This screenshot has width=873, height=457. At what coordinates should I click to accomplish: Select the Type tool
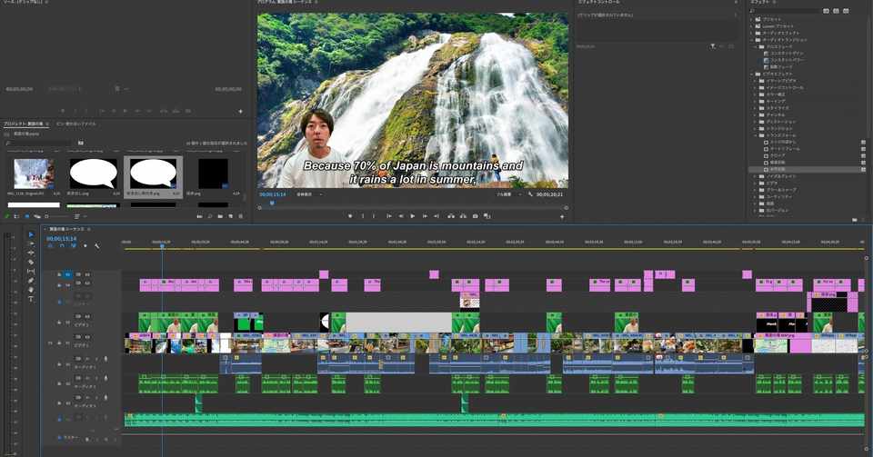(x=31, y=299)
